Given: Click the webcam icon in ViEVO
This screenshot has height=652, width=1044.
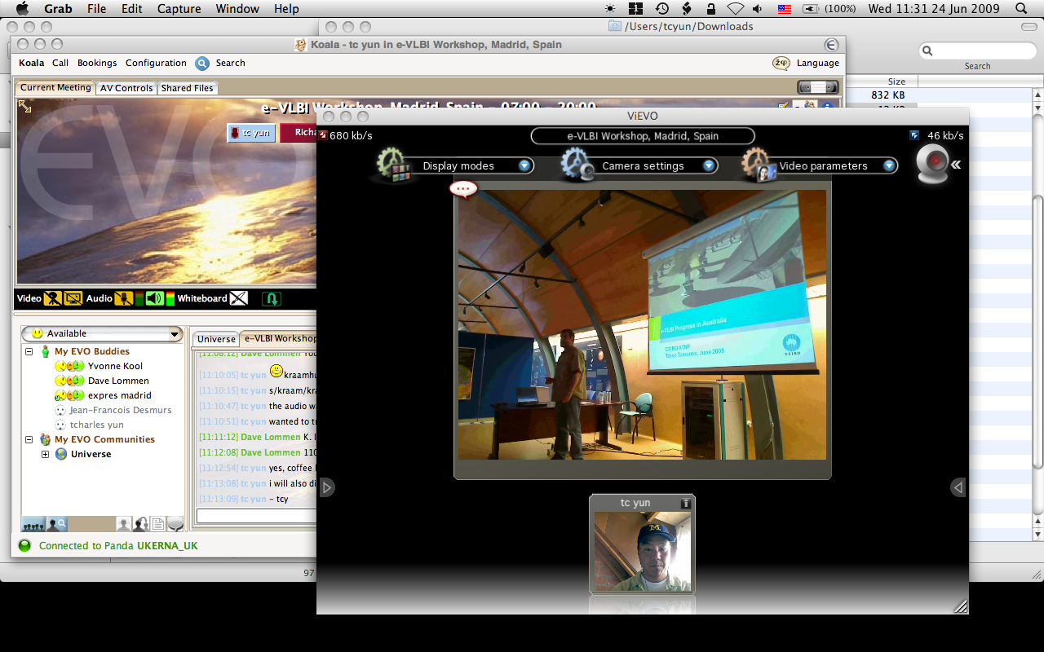Looking at the screenshot, I should (932, 164).
